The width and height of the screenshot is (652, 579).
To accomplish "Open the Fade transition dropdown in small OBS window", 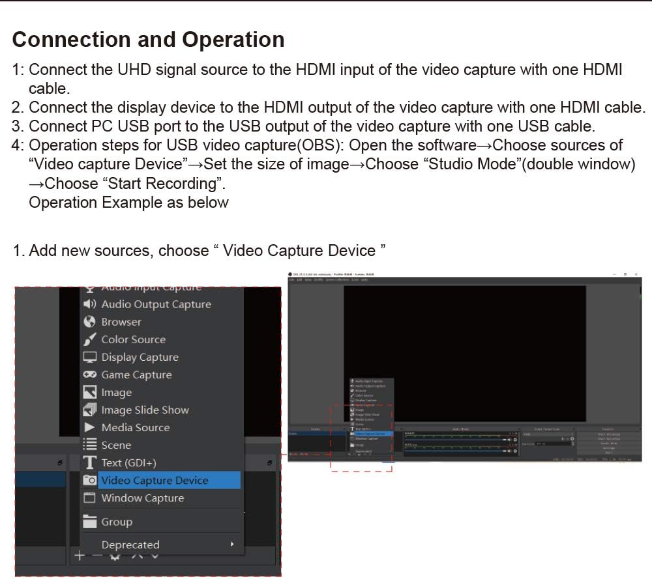I will [x=548, y=434].
